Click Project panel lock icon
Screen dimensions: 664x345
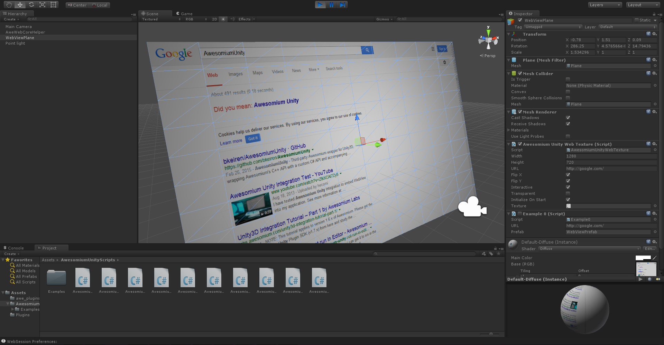495,248
